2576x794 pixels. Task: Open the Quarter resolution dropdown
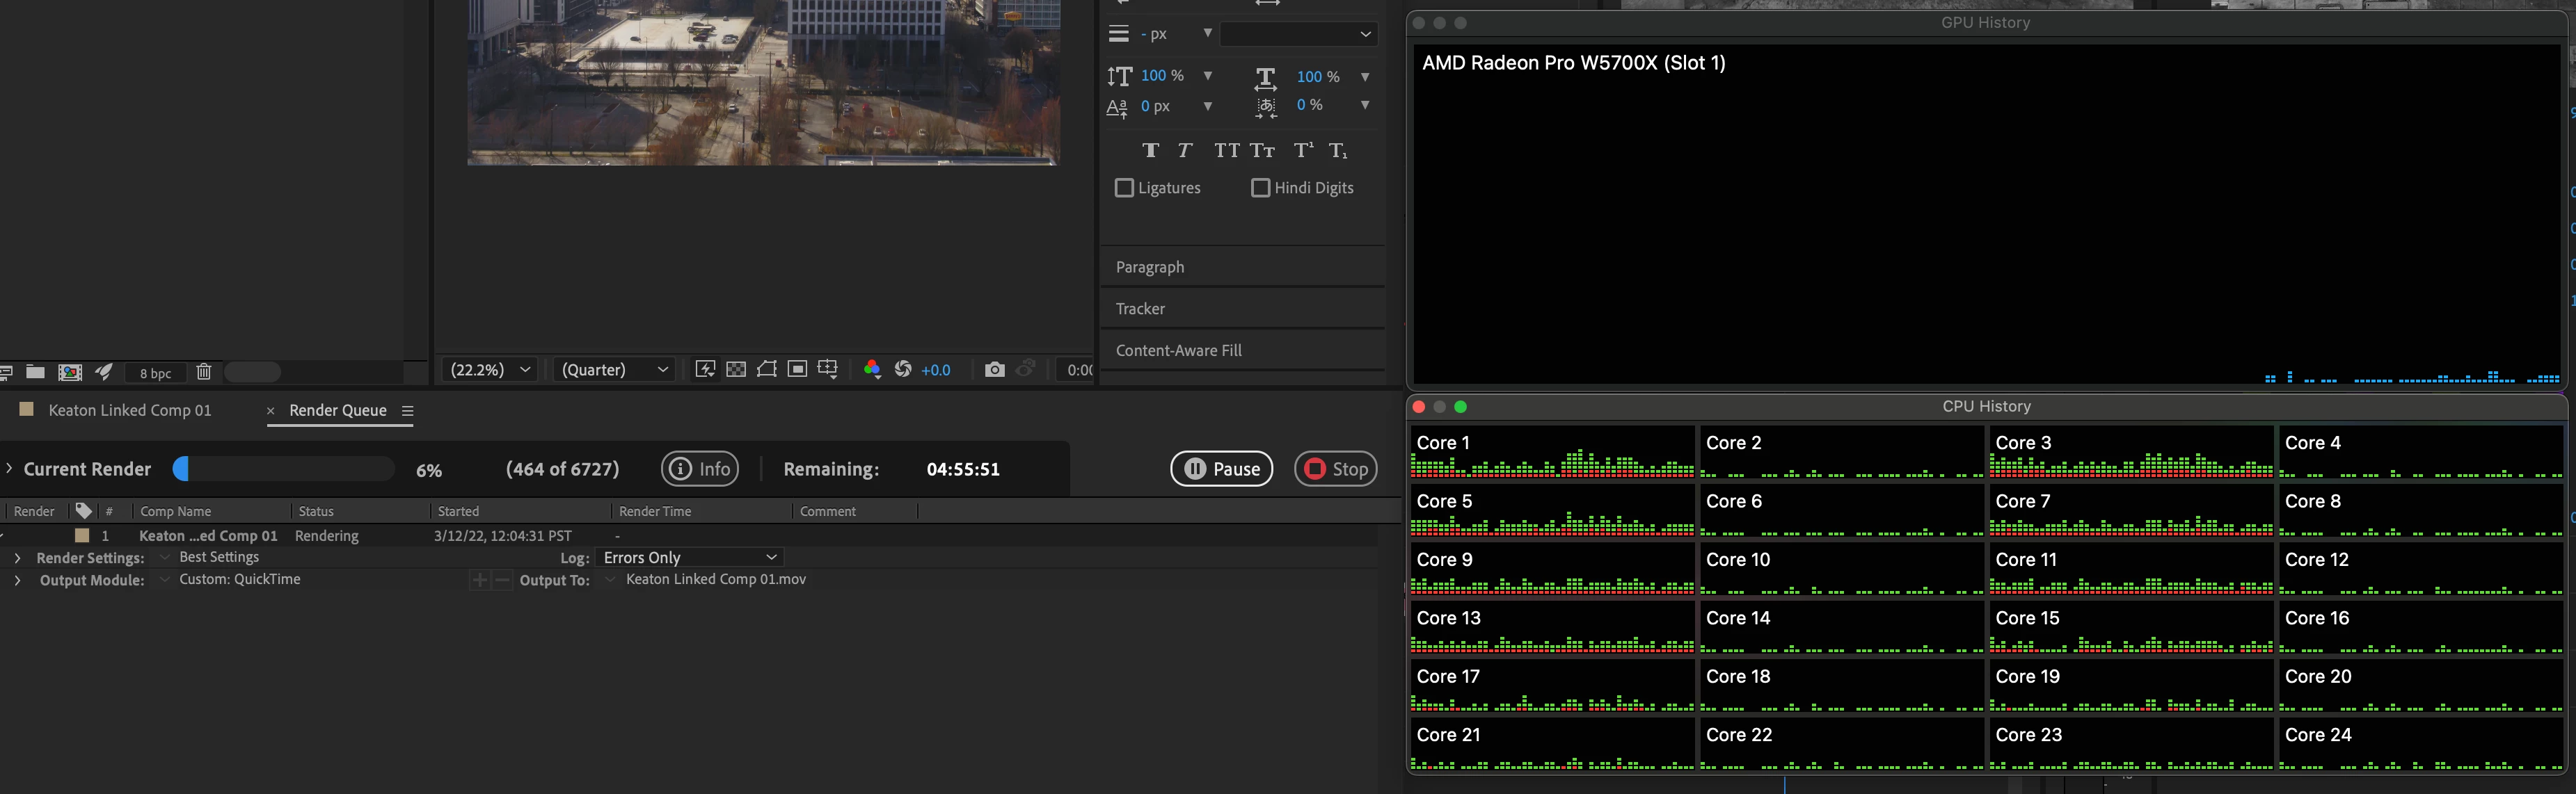[614, 371]
